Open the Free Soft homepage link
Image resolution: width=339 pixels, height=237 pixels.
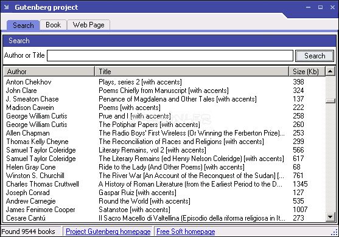(186, 232)
